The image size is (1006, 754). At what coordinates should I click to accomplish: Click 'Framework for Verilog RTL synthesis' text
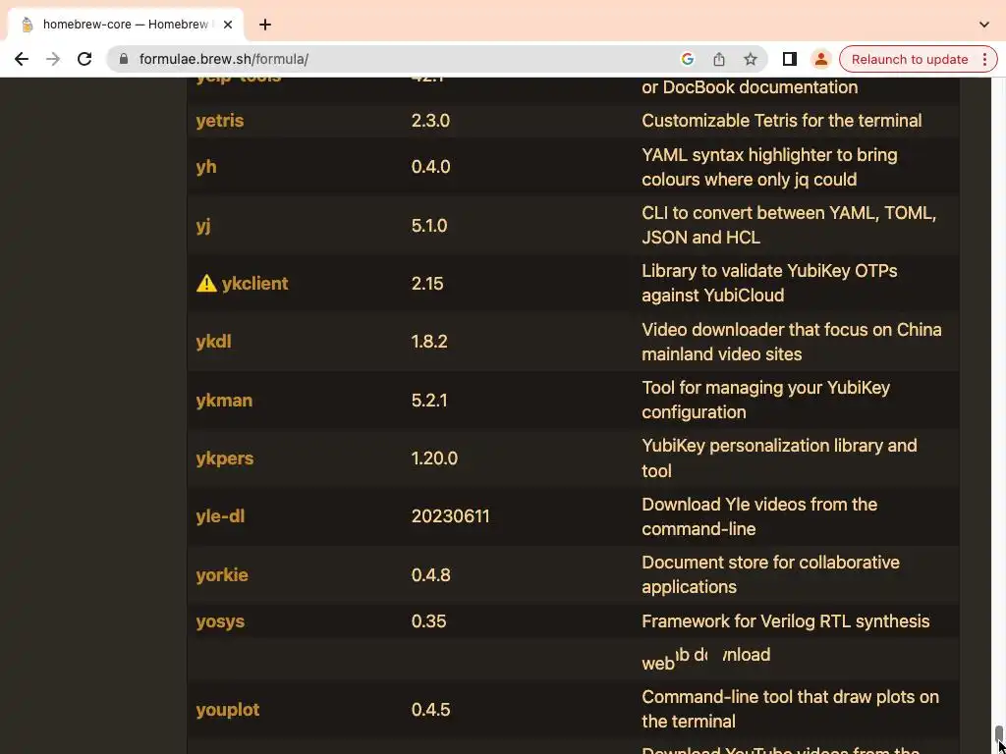[785, 621]
